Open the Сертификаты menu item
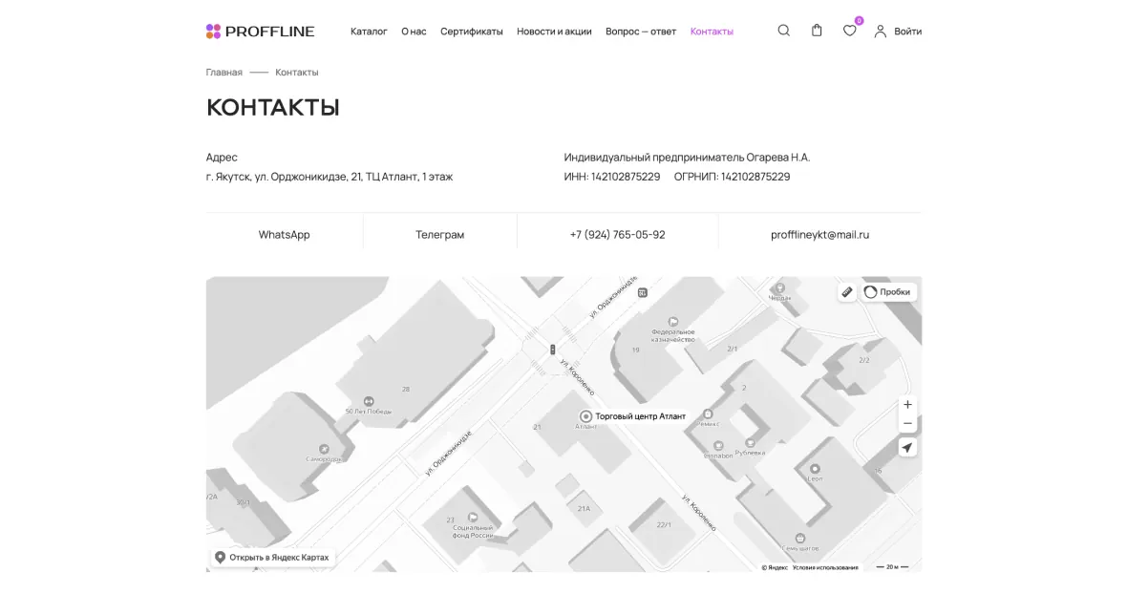 pyautogui.click(x=472, y=31)
